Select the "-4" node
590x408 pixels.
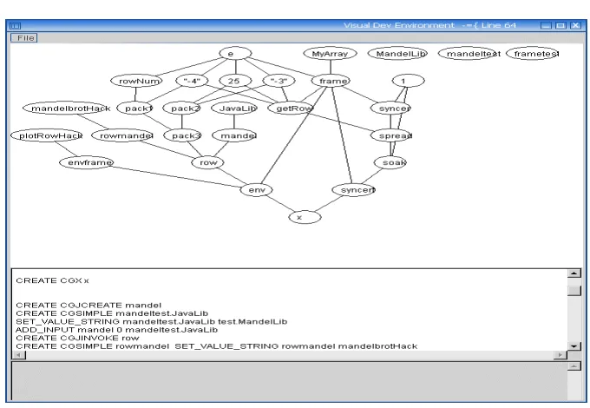[193, 81]
